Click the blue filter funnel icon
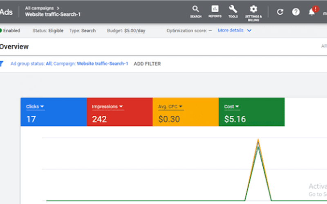The image size is (327, 204). tap(2, 64)
